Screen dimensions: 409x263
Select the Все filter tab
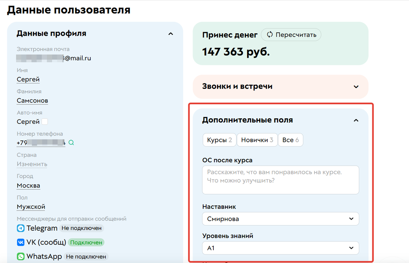point(290,139)
